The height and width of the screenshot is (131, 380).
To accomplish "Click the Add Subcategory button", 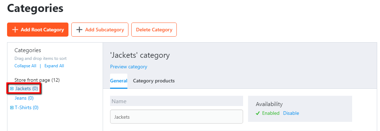I will point(100,30).
